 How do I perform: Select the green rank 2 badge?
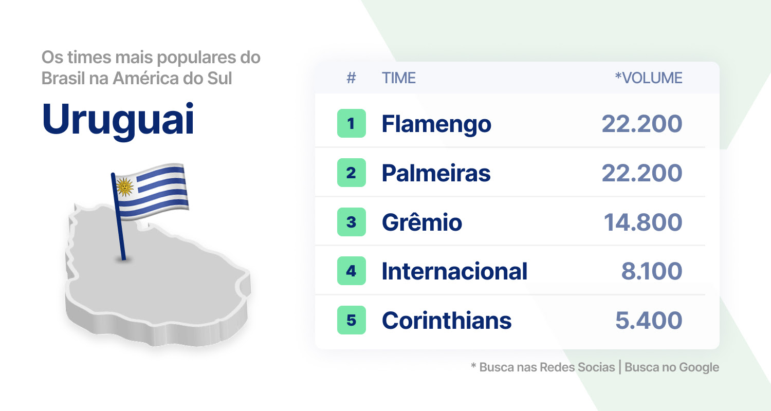352,173
